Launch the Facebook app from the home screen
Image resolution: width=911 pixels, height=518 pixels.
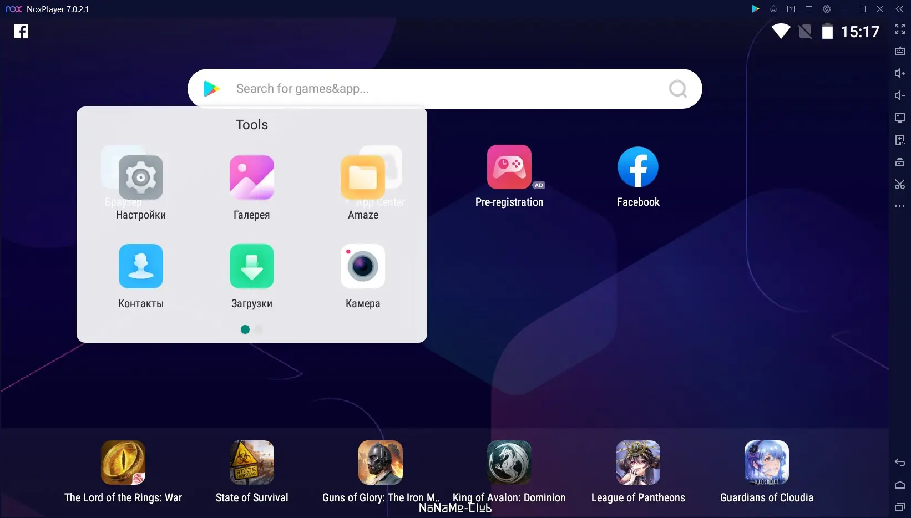click(x=638, y=176)
